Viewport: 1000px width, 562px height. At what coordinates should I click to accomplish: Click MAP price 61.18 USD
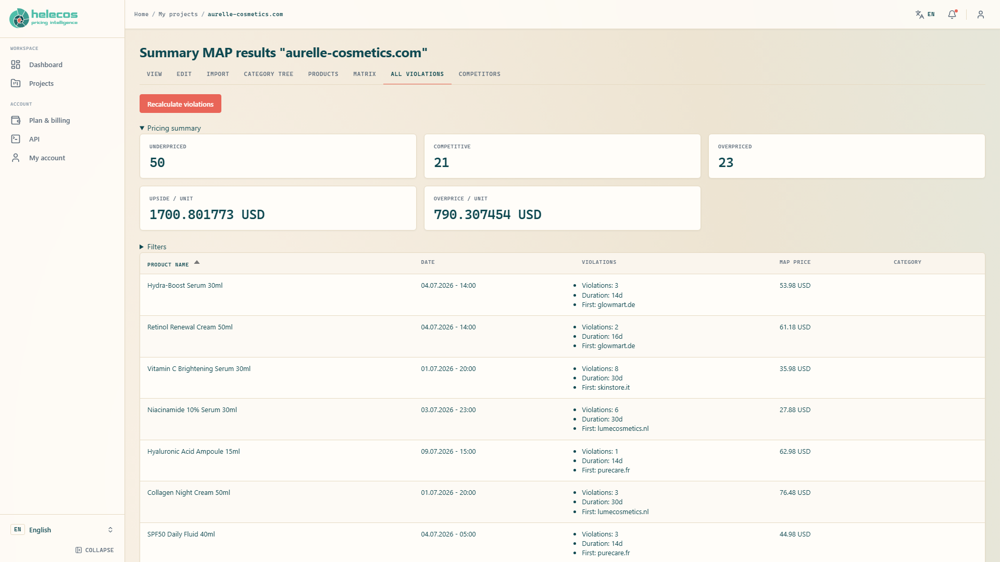click(795, 327)
